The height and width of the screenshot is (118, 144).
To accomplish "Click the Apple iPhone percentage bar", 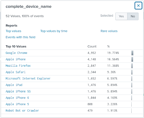I will point(132,59).
